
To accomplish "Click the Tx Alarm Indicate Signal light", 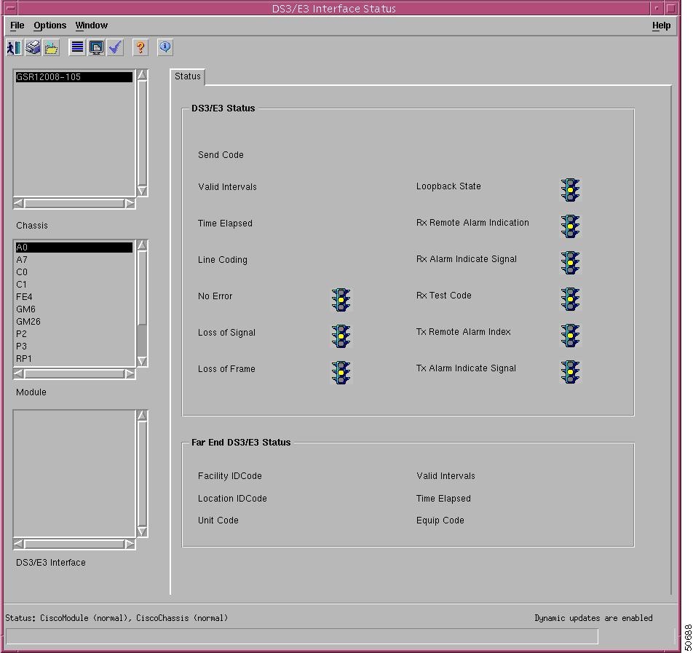I will click(x=570, y=372).
